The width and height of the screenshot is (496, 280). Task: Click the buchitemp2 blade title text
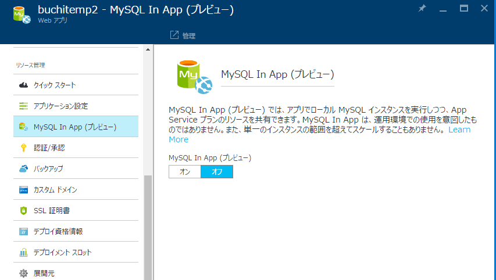[x=135, y=10]
